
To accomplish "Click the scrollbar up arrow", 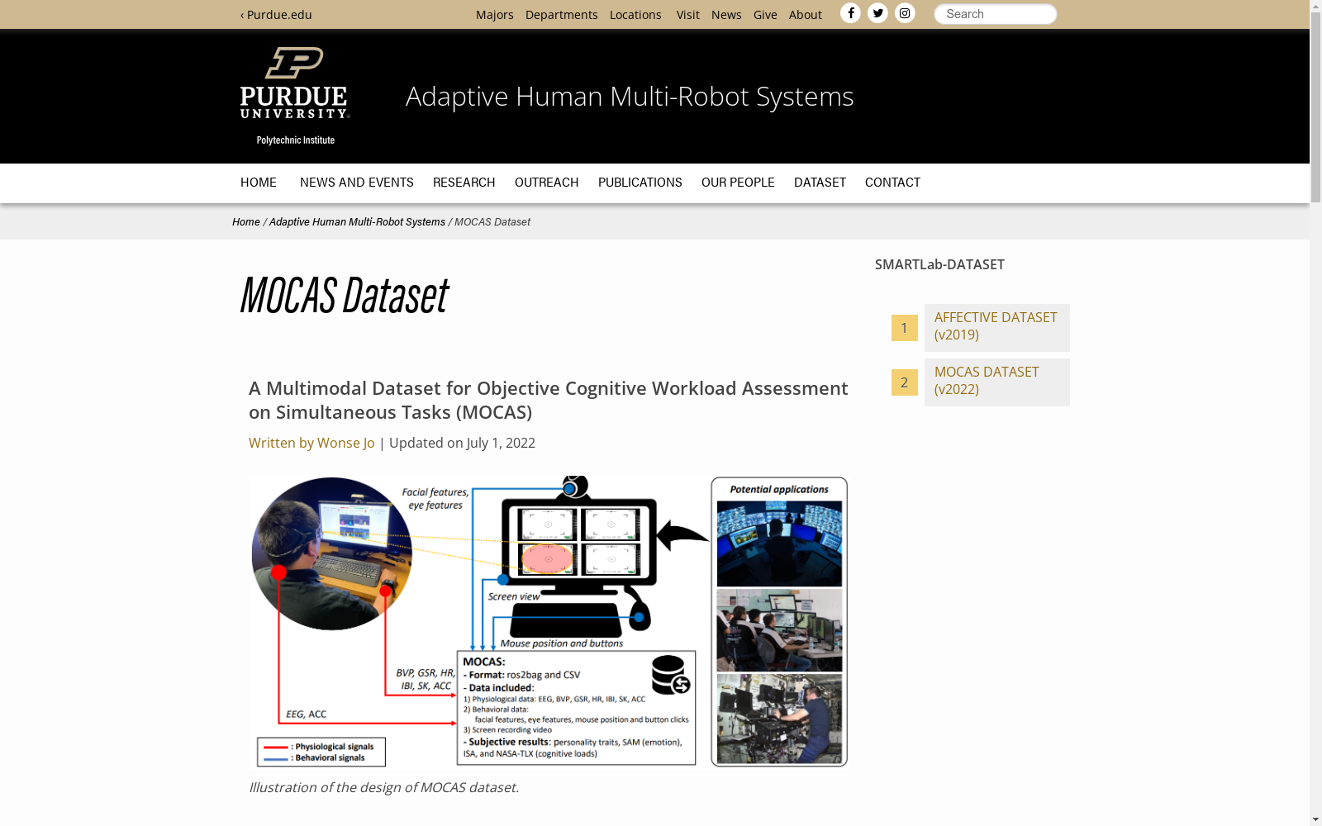I will click(1315, 6).
